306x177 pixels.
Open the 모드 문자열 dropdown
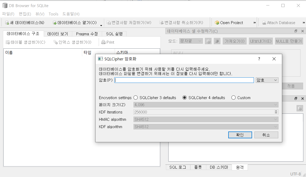[x=191, y=41]
